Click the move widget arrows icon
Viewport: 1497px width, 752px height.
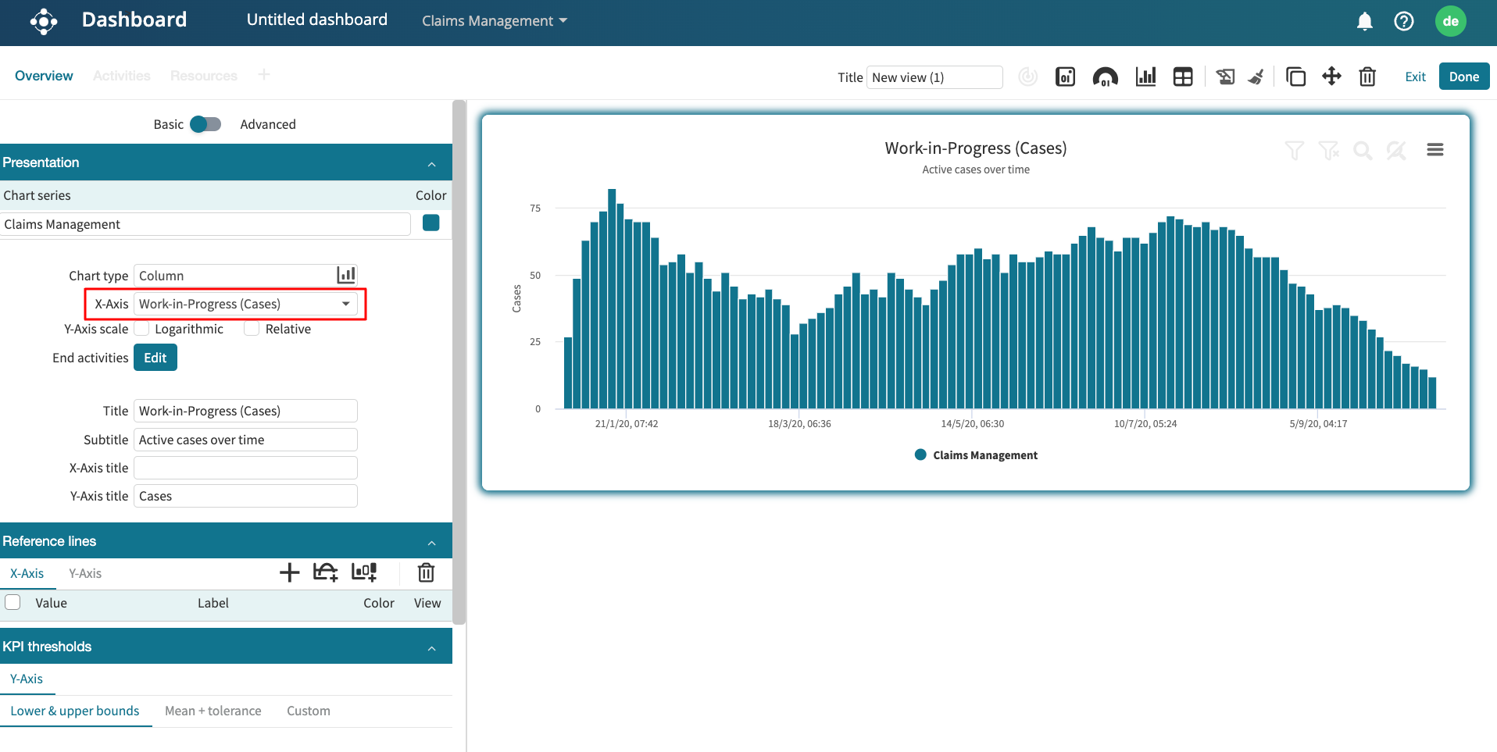(x=1331, y=77)
